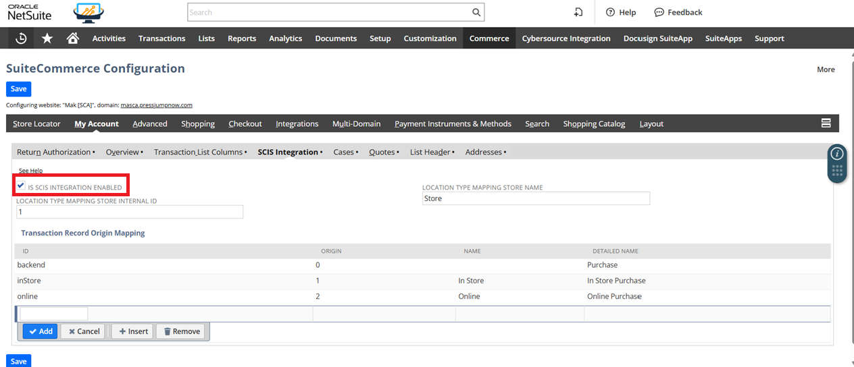Go to the Home icon

coord(73,38)
